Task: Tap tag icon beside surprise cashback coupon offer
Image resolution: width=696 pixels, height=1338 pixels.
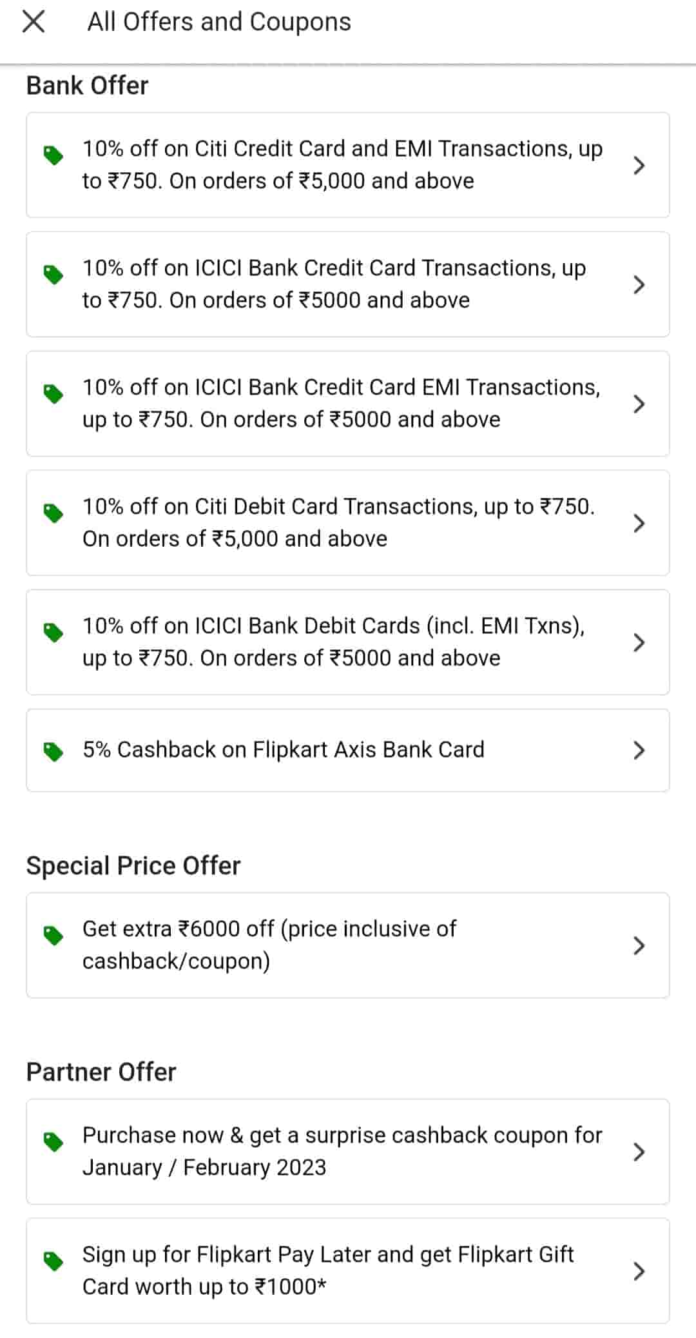Action: [53, 1141]
